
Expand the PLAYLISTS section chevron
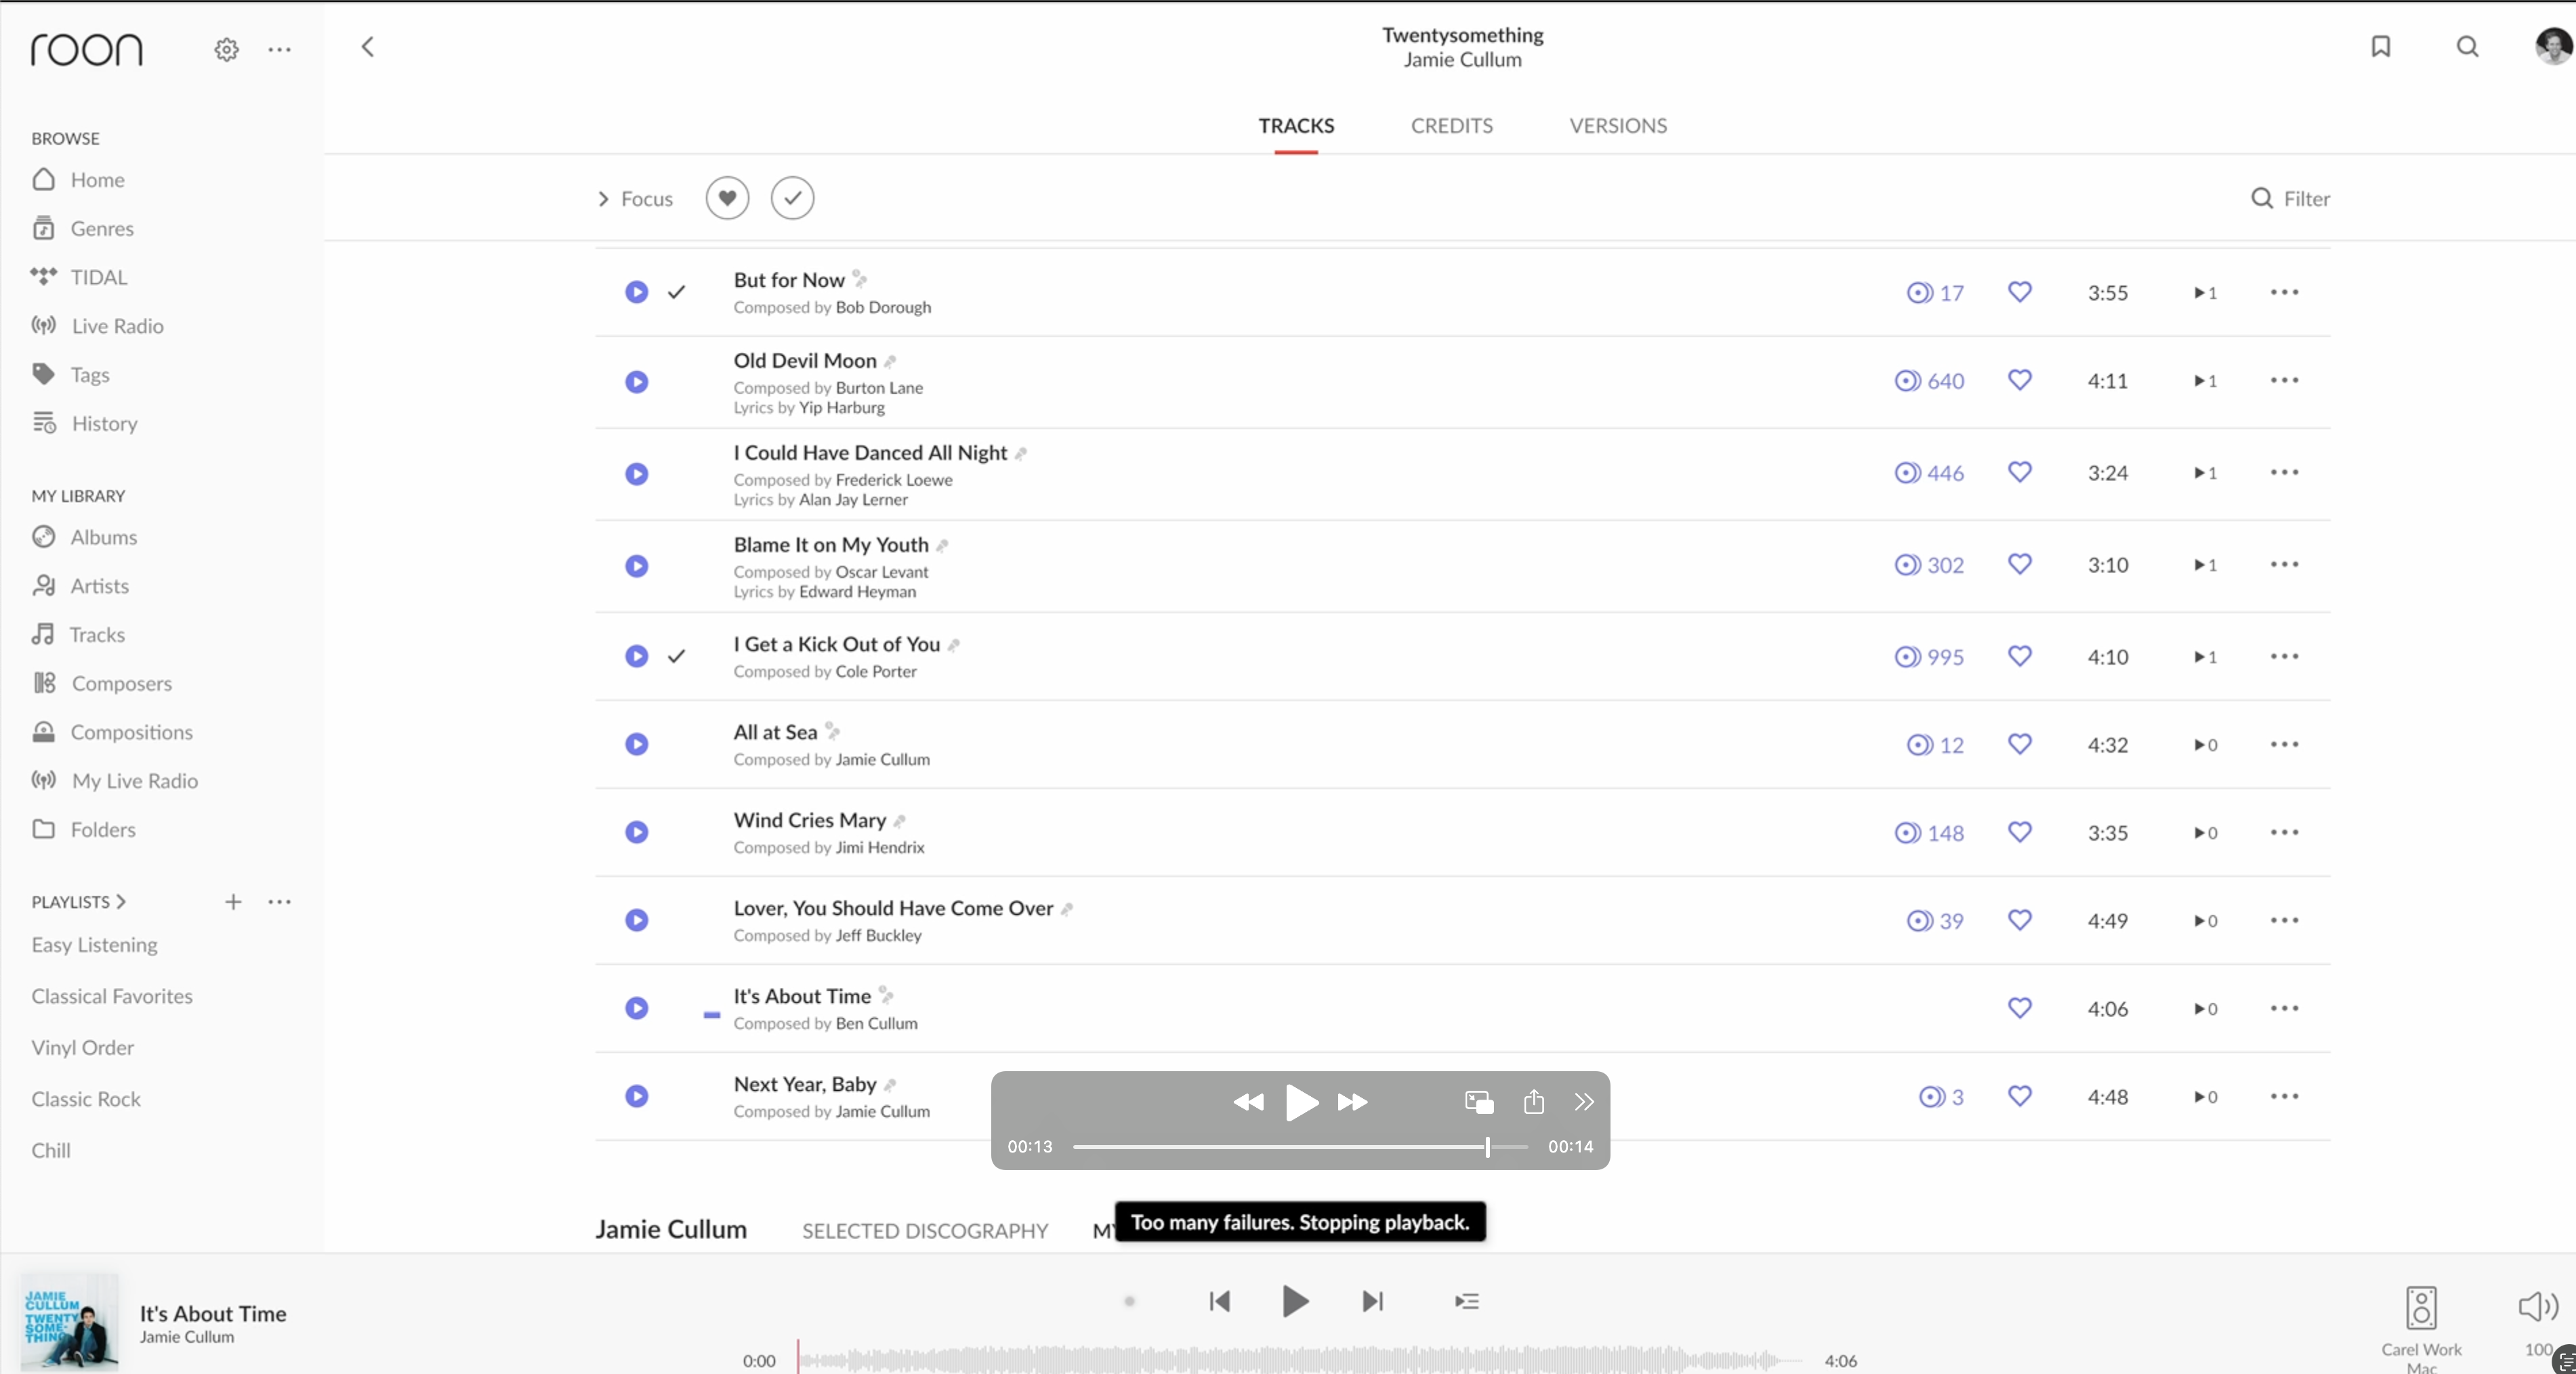tap(121, 901)
